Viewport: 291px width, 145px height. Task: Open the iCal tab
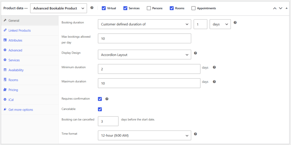pyautogui.click(x=30, y=100)
